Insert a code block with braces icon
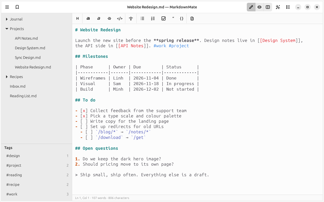The height and width of the screenshot is (202, 324). tap(181, 18)
